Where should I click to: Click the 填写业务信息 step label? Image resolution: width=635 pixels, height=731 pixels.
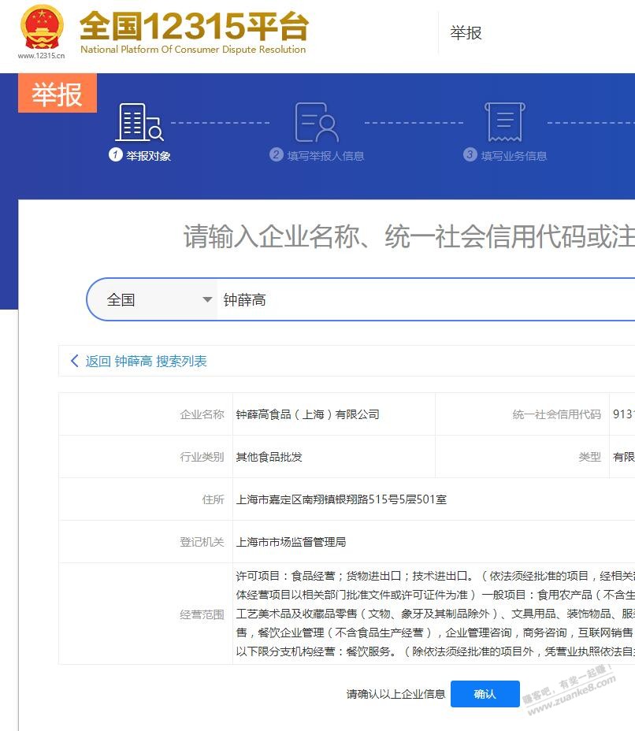pos(514,156)
